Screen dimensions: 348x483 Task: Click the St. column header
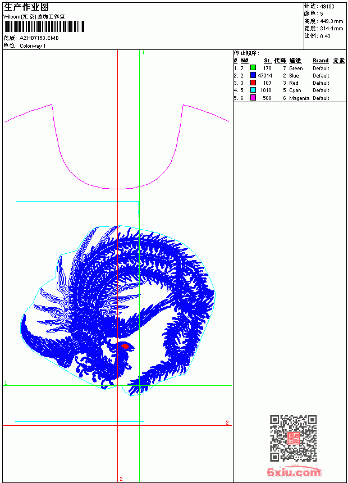(268, 61)
